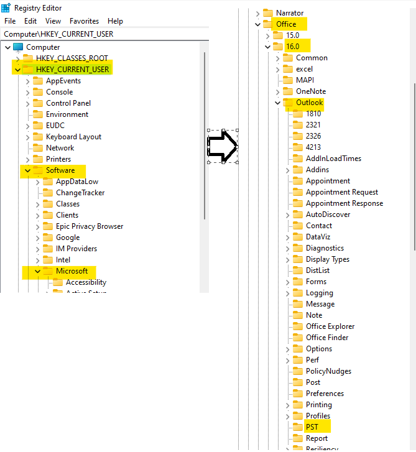Click the Google folder icon

click(48, 238)
